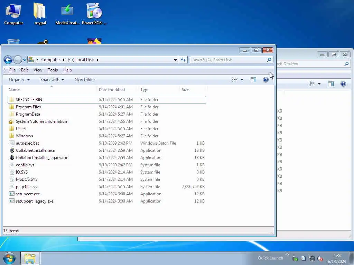354x265 pixels.
Task: Expand the Organize dropdown
Action: click(x=19, y=80)
